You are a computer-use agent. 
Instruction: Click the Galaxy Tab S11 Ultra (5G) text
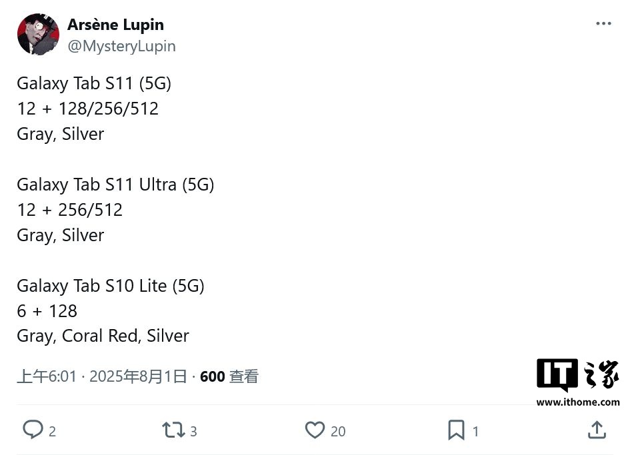coord(115,185)
